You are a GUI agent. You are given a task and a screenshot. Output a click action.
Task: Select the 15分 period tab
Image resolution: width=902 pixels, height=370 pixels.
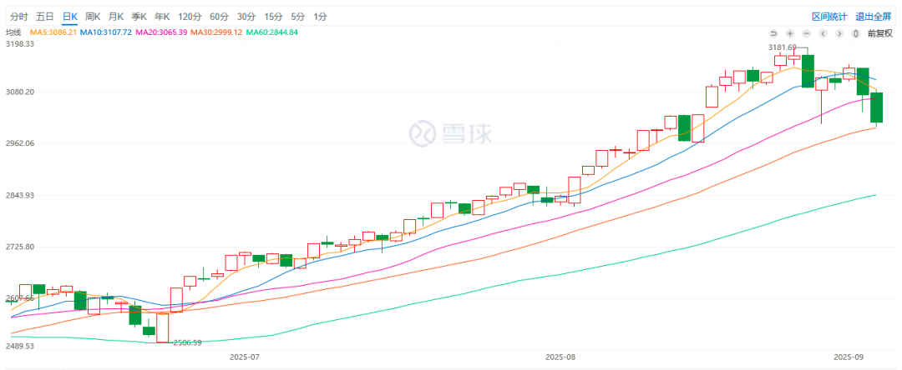272,17
